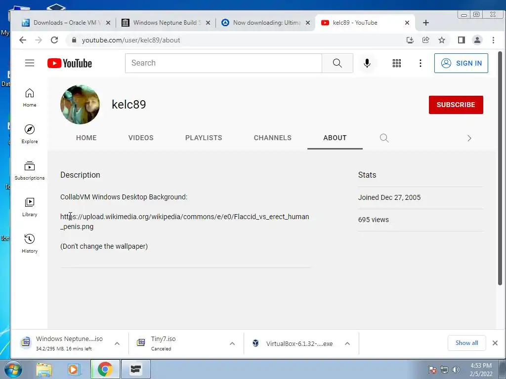Open Explore in YouTube sidebar
This screenshot has height=379, width=506.
pos(30,134)
